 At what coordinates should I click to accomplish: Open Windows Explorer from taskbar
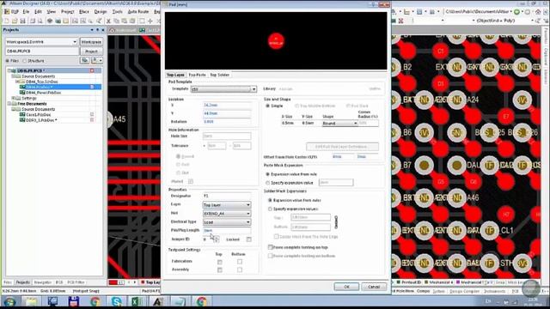31,301
